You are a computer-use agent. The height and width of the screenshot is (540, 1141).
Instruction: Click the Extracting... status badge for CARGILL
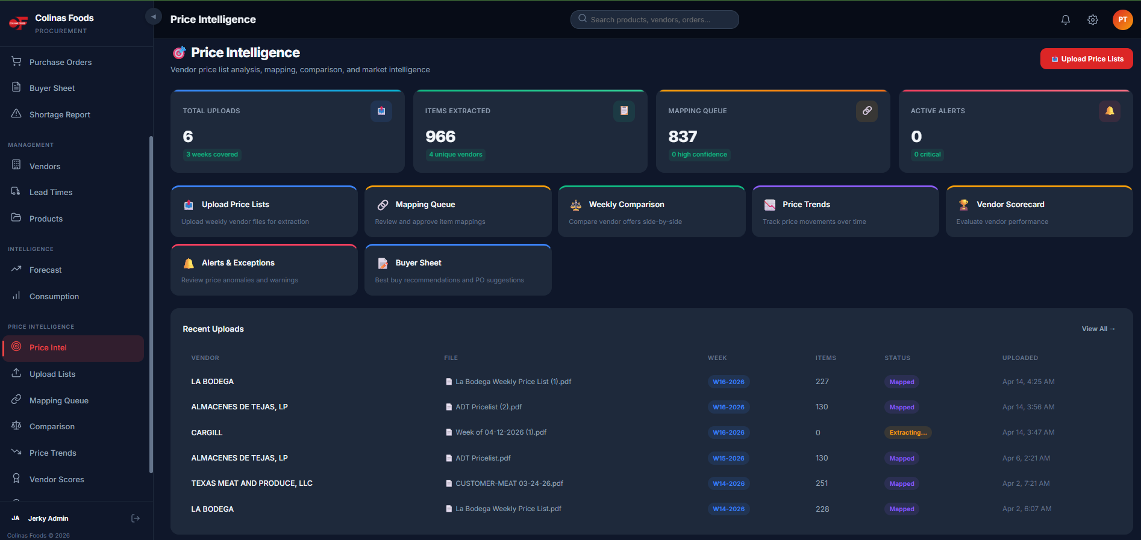[908, 432]
